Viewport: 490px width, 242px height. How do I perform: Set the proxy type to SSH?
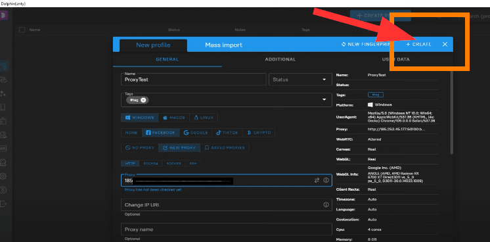pyautogui.click(x=193, y=164)
